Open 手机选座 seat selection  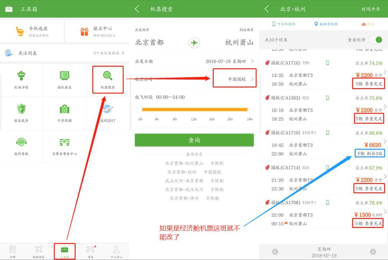tap(32, 31)
